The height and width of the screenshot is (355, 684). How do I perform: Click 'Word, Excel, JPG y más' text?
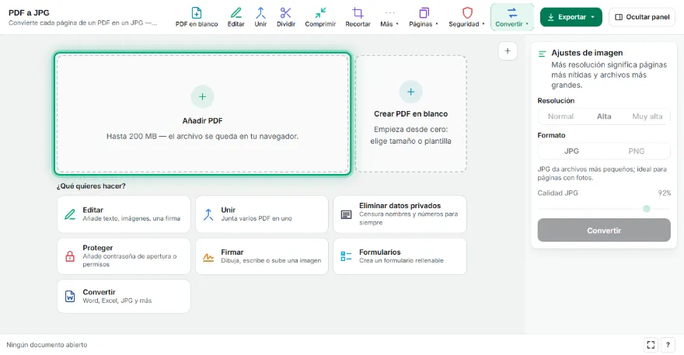117,301
